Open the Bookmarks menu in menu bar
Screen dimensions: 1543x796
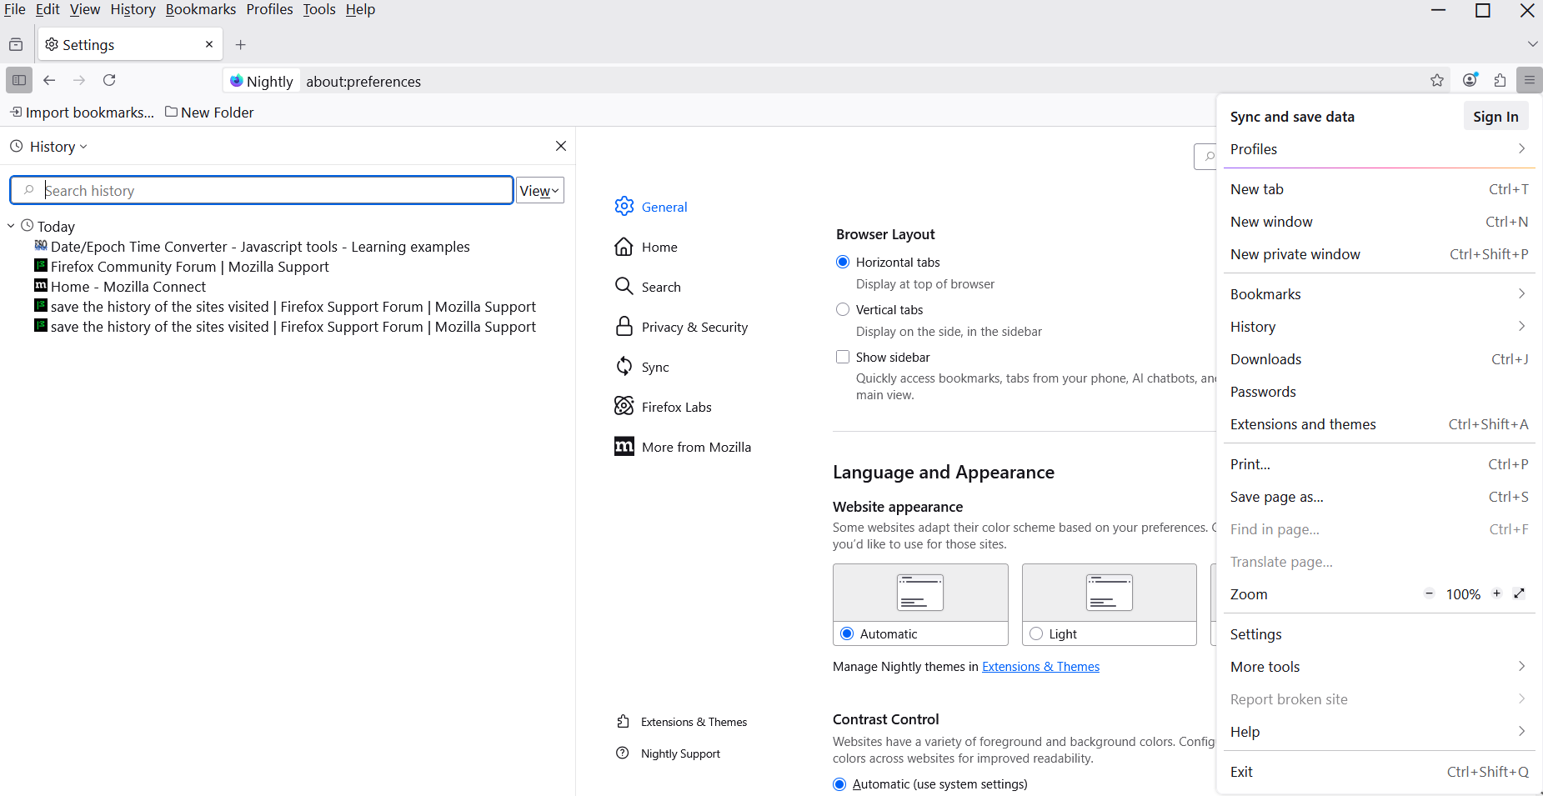(x=201, y=9)
